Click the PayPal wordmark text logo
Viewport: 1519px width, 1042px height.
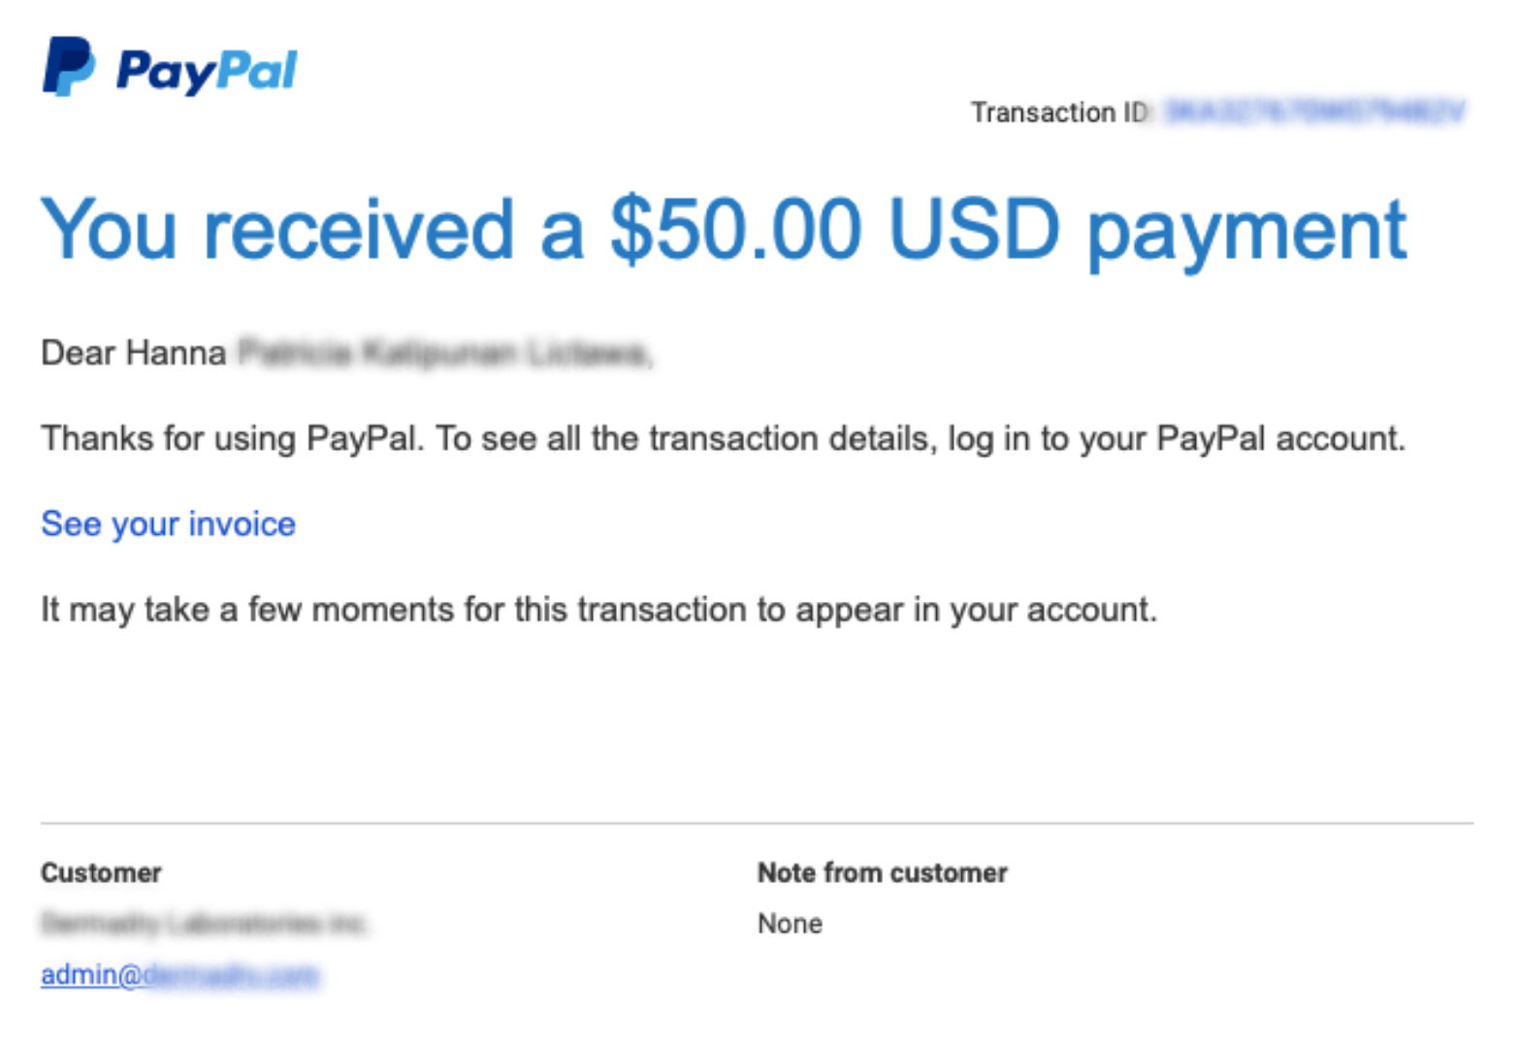coord(206,71)
